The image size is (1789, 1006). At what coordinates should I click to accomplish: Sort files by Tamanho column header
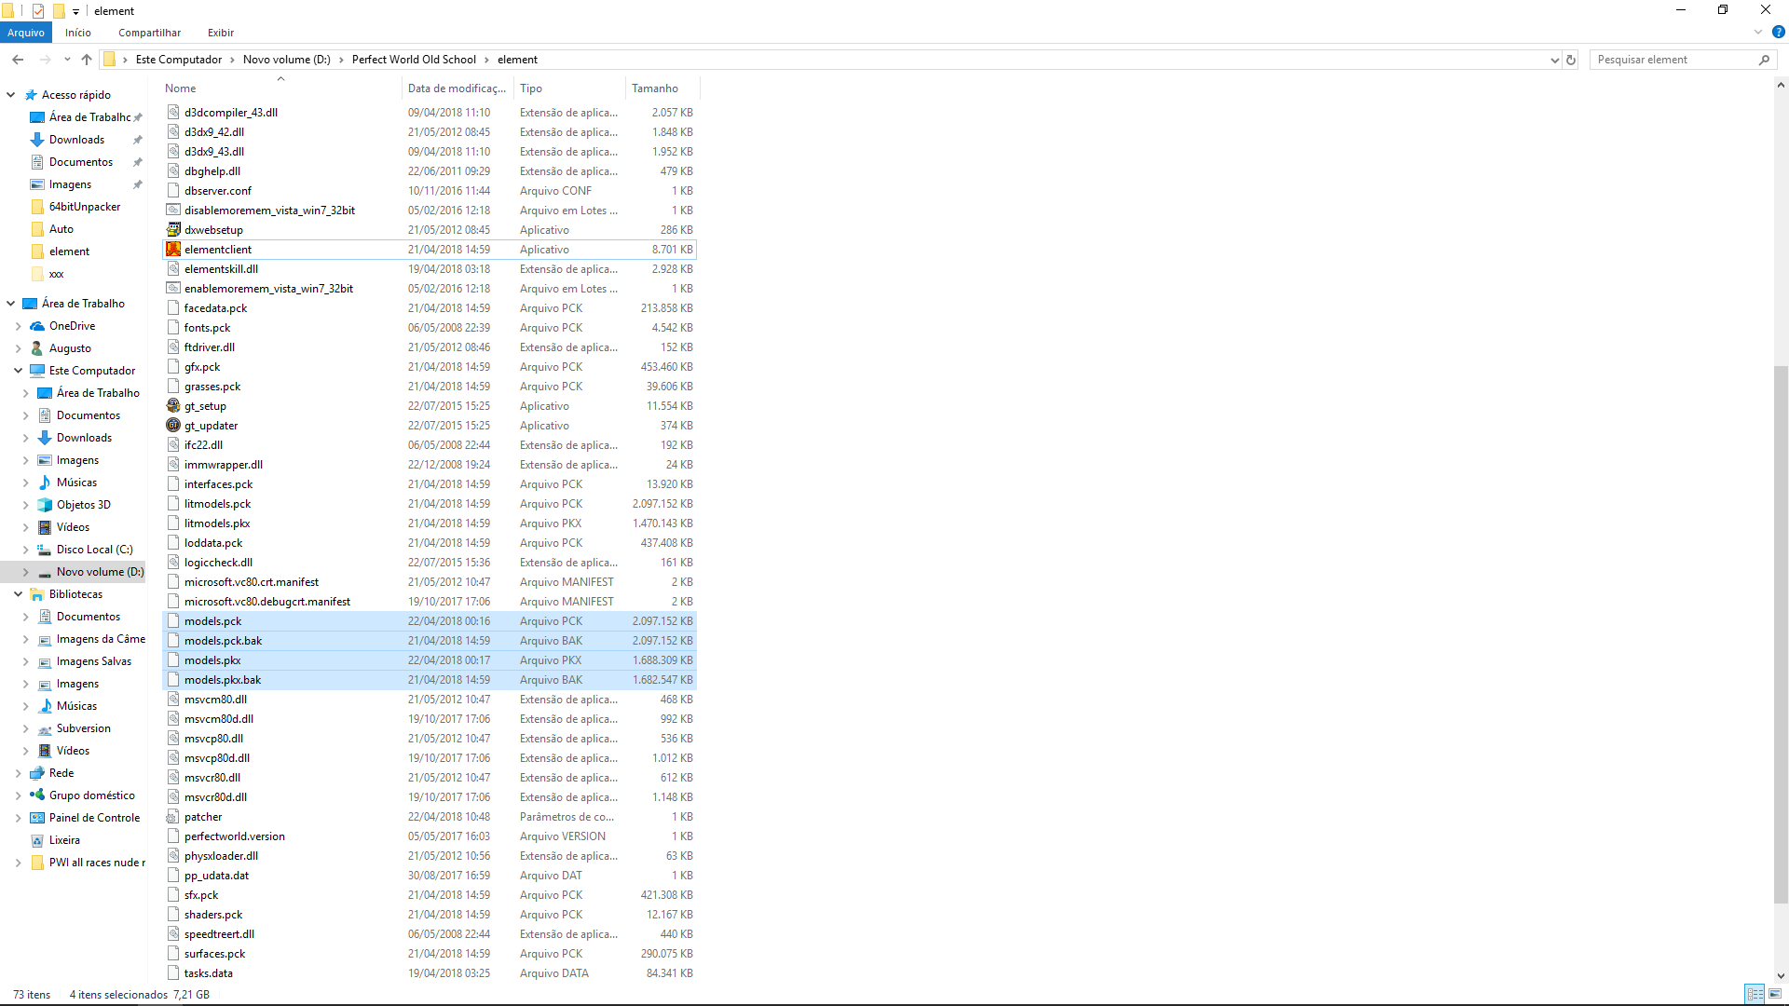(x=655, y=88)
